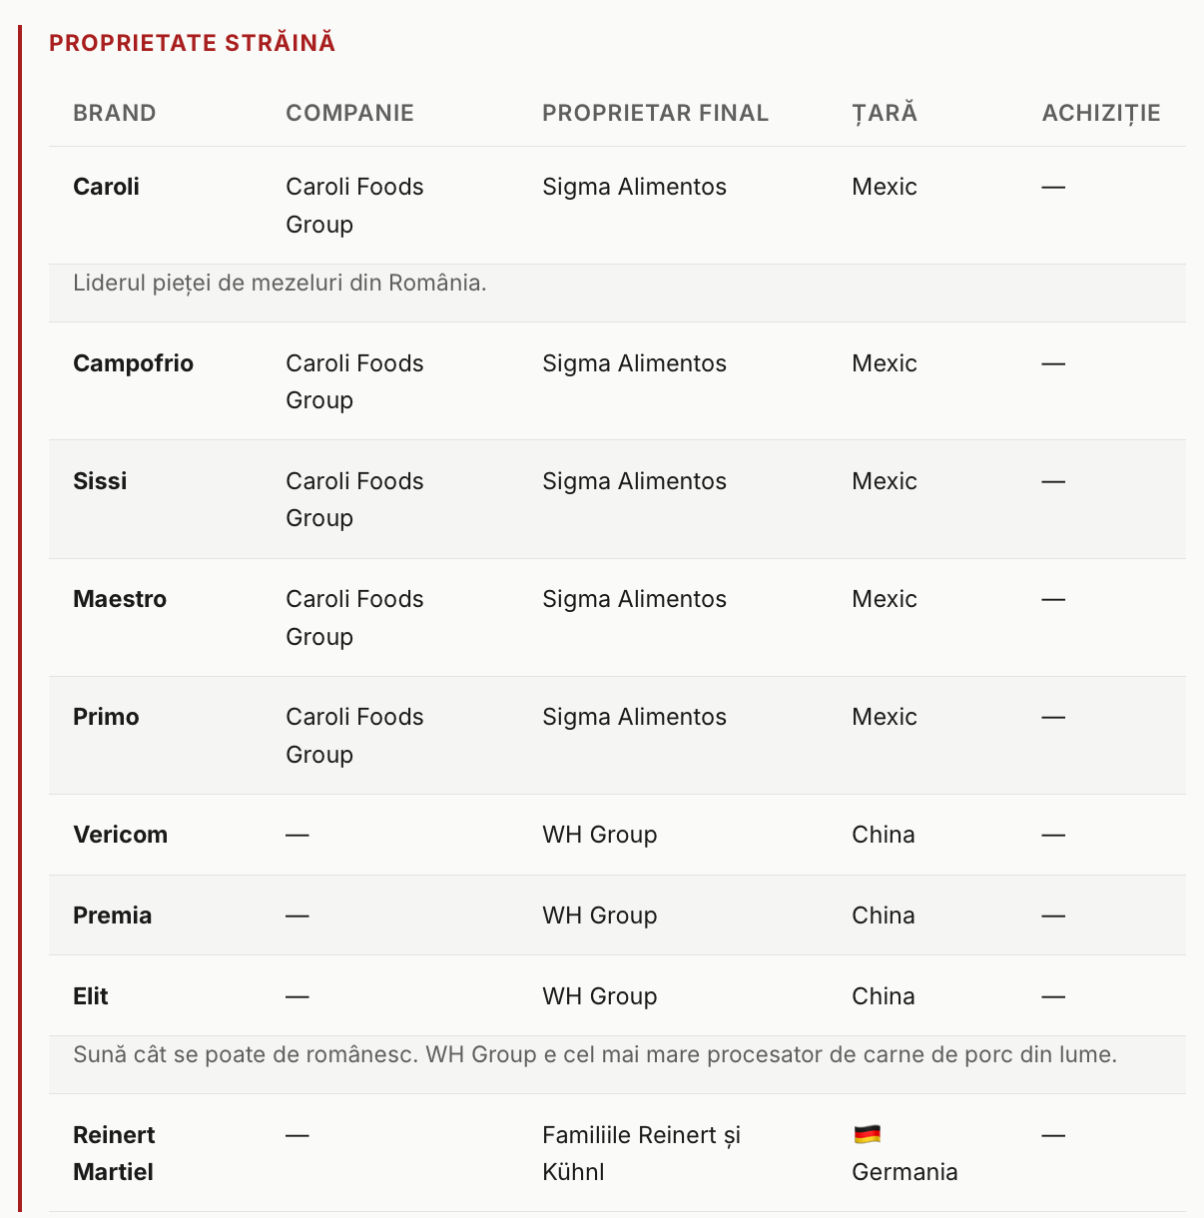The width and height of the screenshot is (1204, 1218).
Task: Click the Elit brand name
Action: pyautogui.click(x=91, y=996)
